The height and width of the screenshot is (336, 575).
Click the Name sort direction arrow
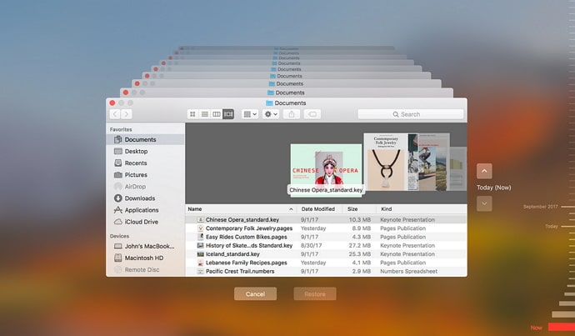point(291,209)
